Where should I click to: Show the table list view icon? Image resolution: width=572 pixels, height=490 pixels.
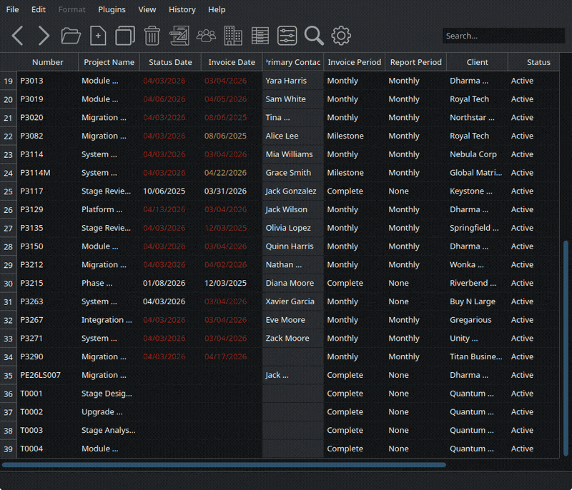260,36
